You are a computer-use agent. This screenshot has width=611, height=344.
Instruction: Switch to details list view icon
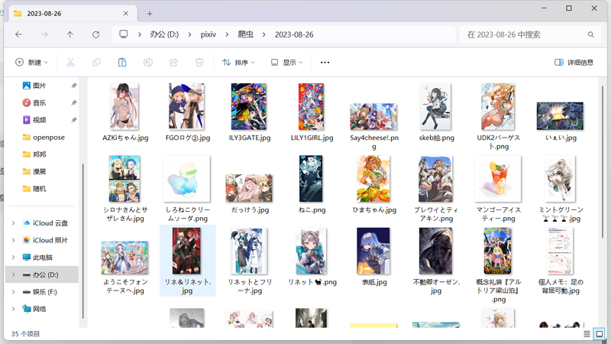click(x=587, y=334)
